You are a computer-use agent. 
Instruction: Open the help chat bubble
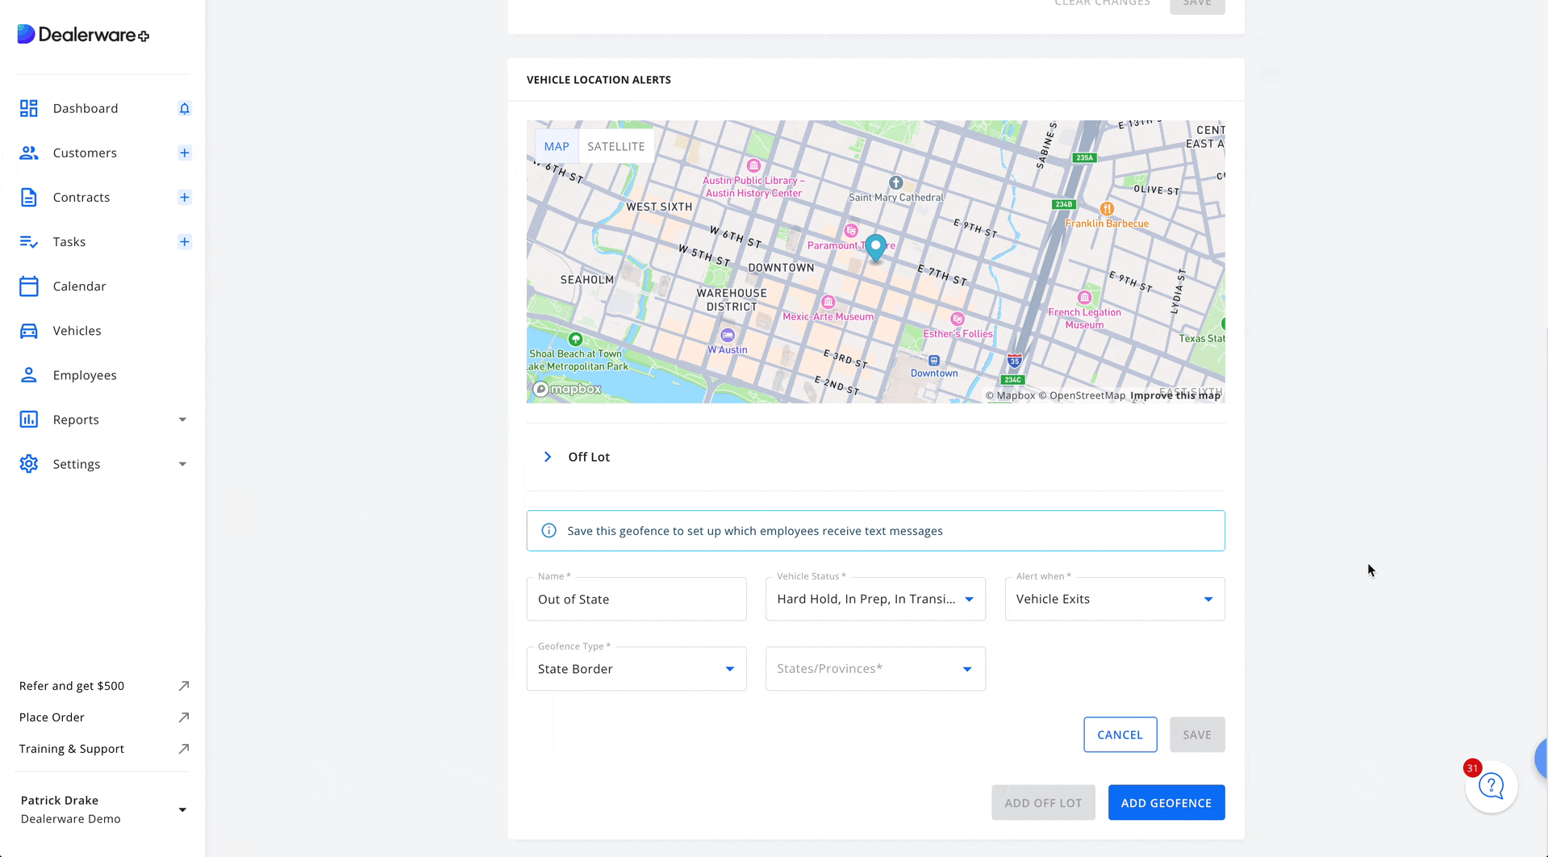coord(1491,787)
